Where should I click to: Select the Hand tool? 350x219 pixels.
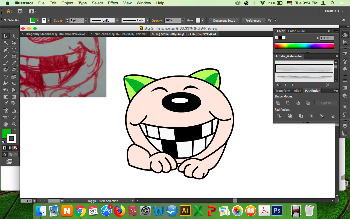[6, 124]
